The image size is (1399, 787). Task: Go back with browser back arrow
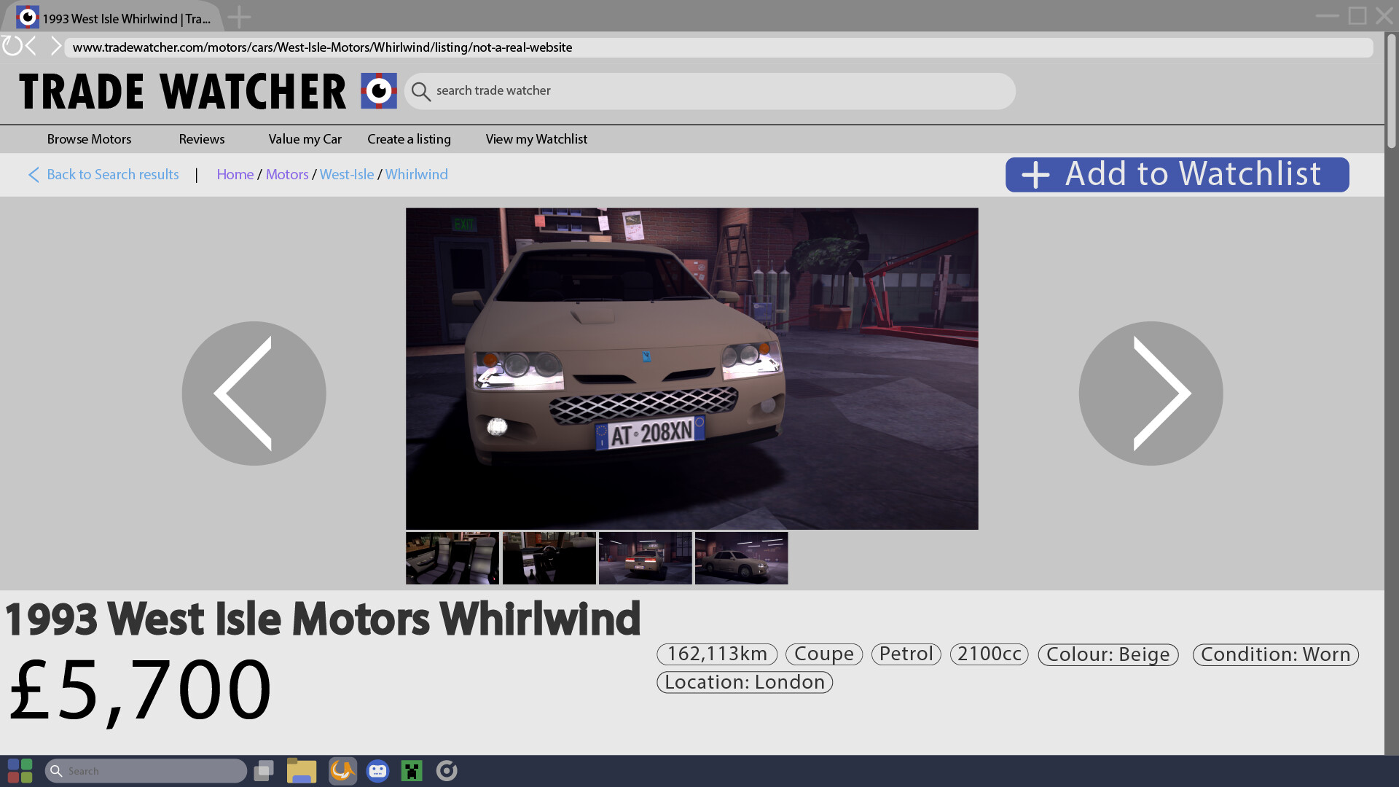[x=31, y=47]
